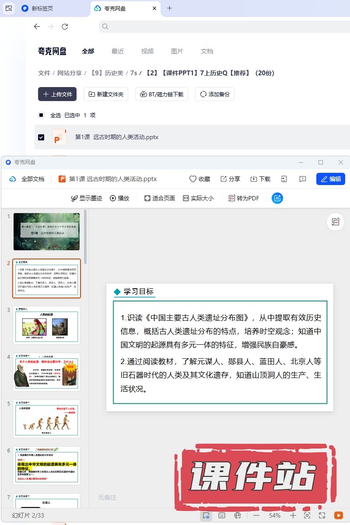The width and height of the screenshot is (350, 525).
Task: Click the globe language icon in status bar
Action: (x=238, y=515)
